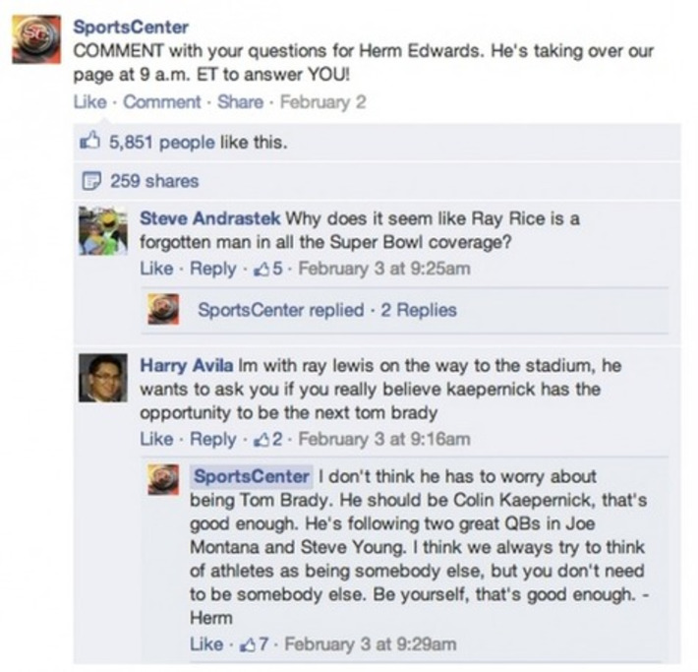Open Steve Andrastek's profile picture
Viewport: 698px width, 672px height.
102,231
